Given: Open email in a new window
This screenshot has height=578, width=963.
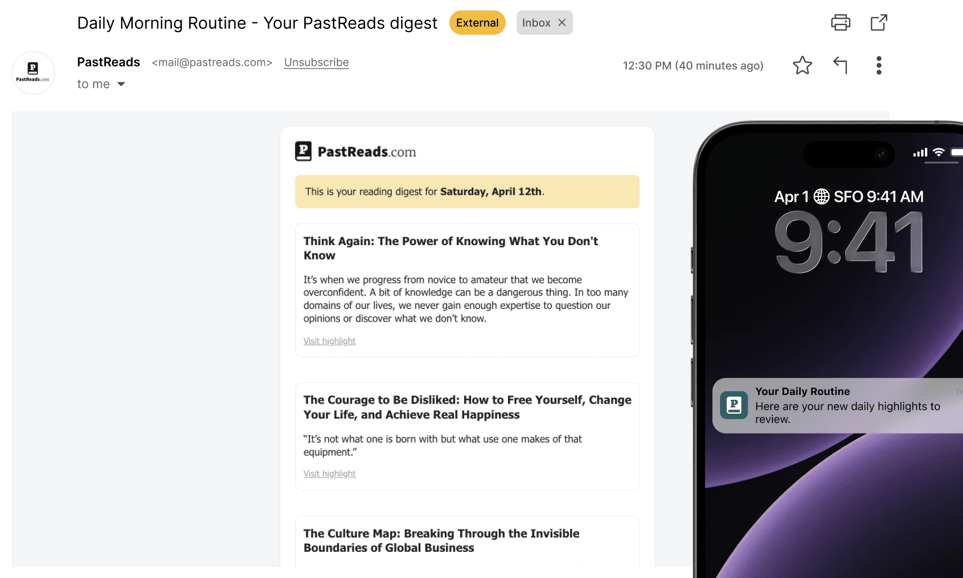Looking at the screenshot, I should click(x=879, y=22).
